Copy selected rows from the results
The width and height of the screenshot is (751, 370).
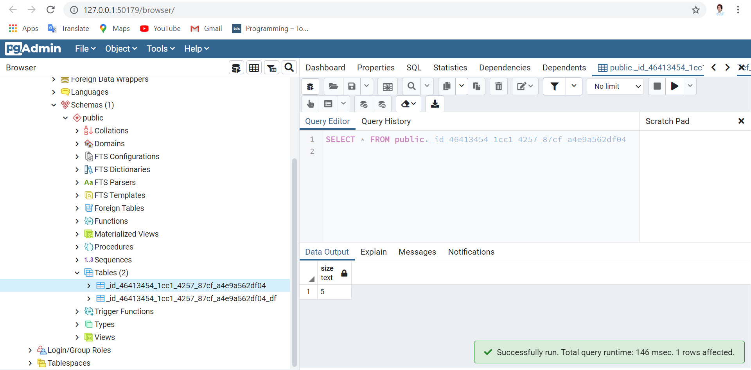446,86
